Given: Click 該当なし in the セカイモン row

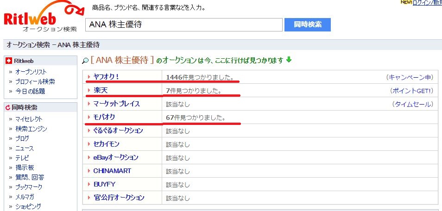Looking at the screenshot, I should [178, 144].
